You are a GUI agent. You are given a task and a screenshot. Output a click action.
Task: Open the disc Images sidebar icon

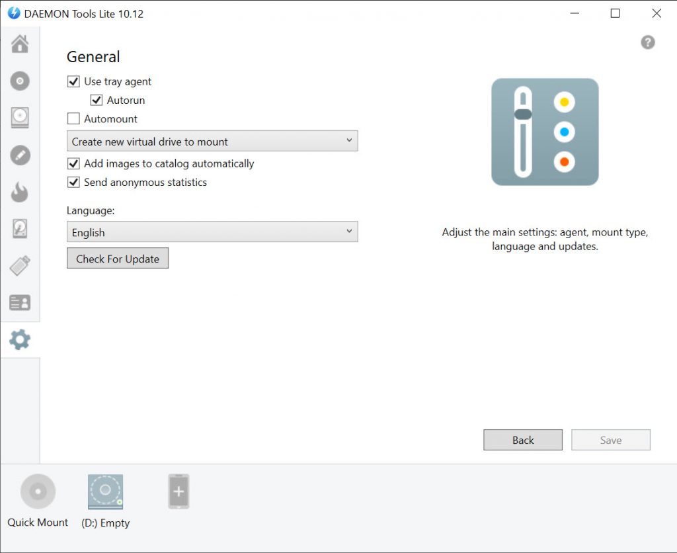click(20, 81)
